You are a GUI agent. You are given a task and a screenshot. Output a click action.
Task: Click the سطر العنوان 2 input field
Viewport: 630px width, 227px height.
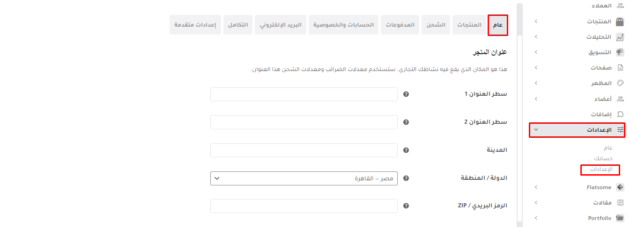[x=304, y=122]
